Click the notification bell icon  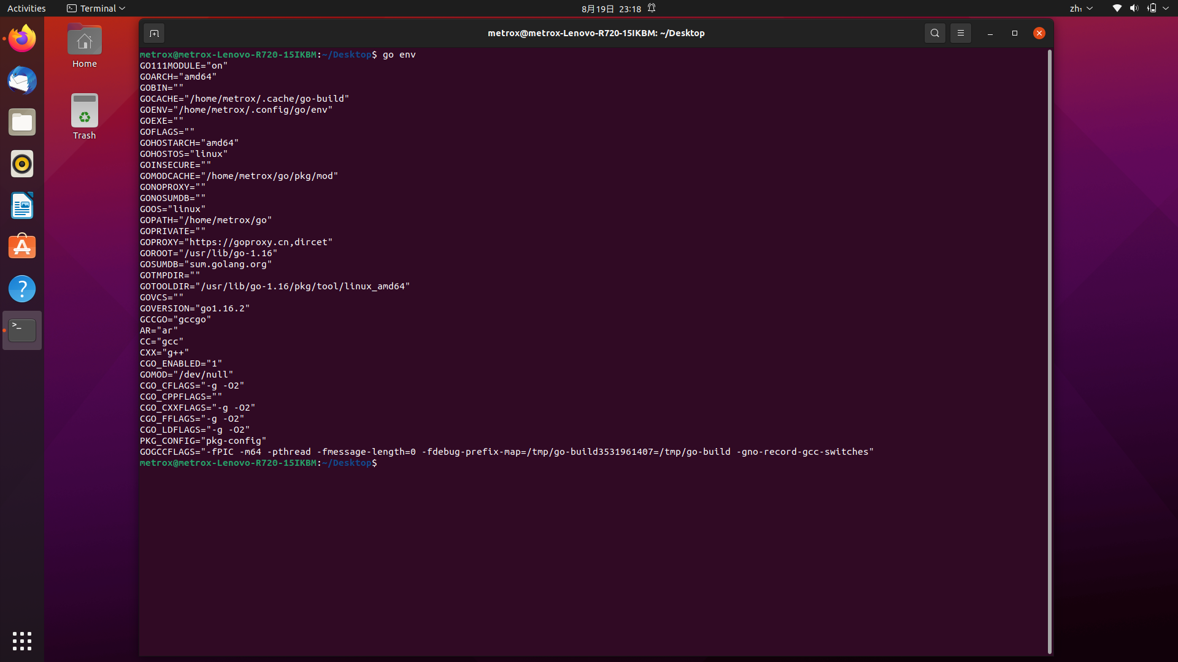(652, 9)
